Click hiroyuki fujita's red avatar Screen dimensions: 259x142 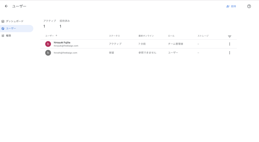click(x=48, y=44)
